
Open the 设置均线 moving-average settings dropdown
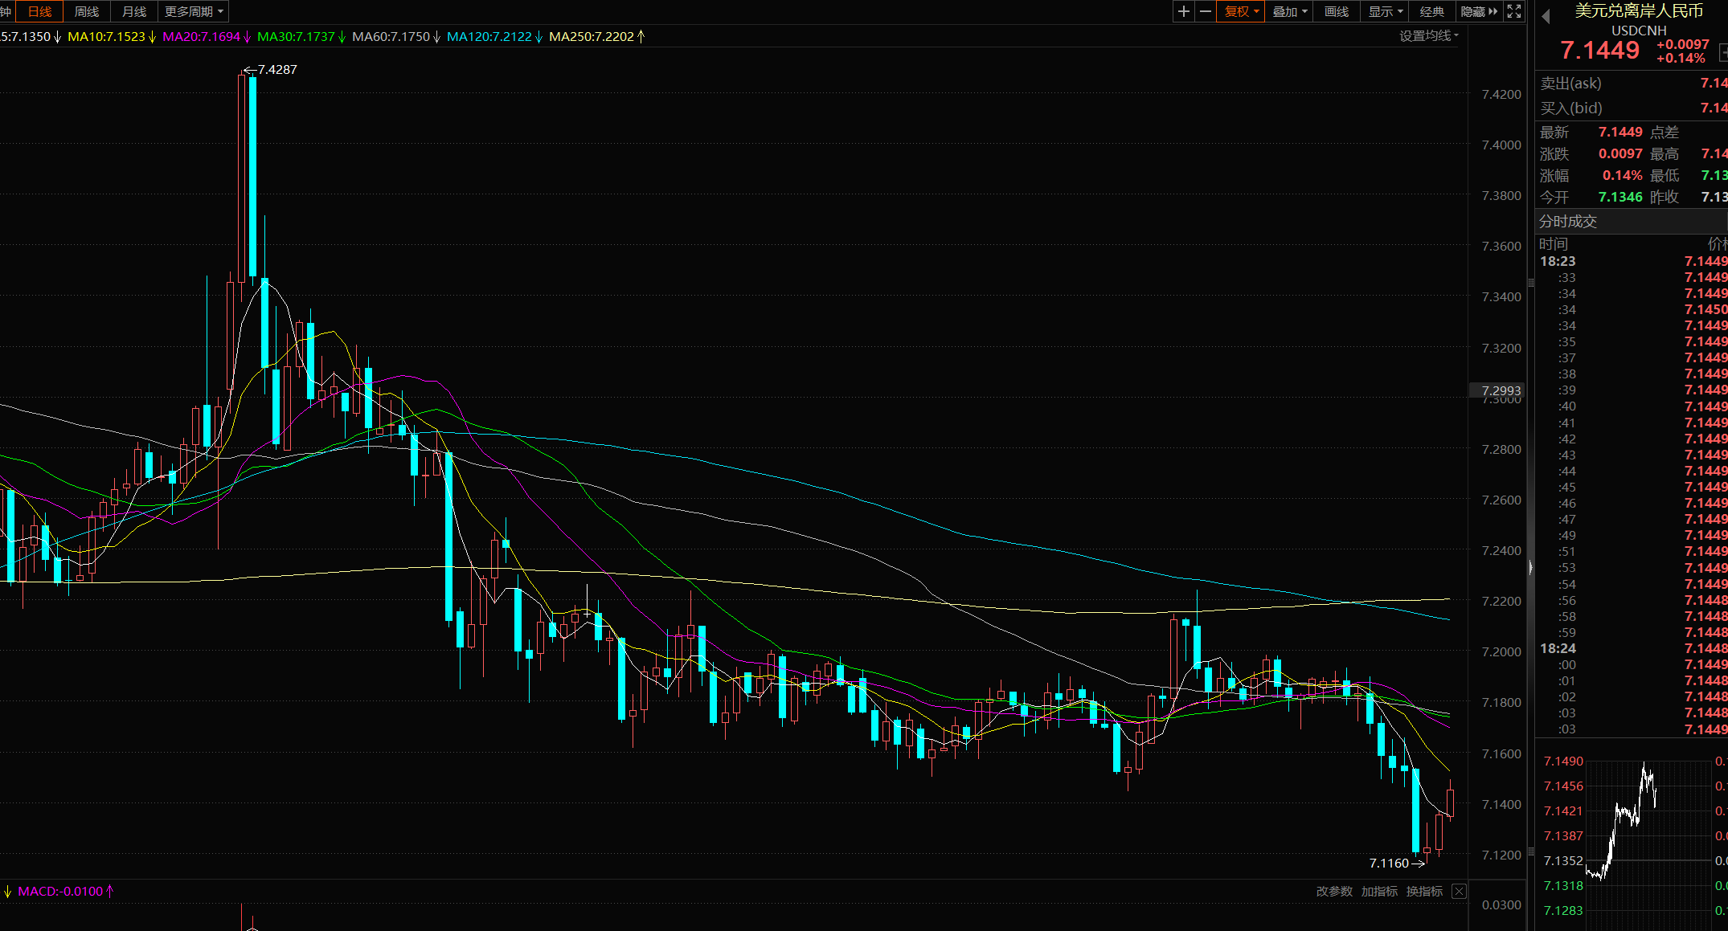coord(1428,35)
